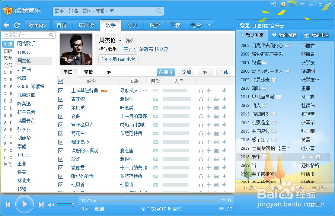Click the blue 播放 button
The height and width of the screenshot is (216, 335).
tap(166, 72)
